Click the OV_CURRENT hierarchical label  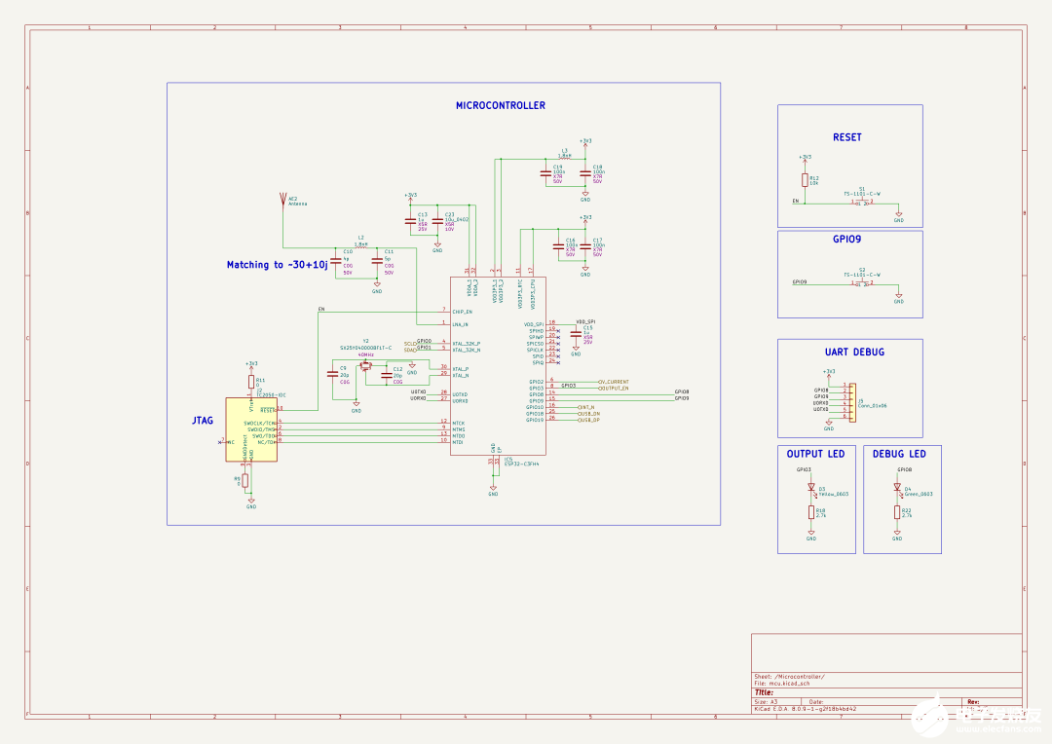614,382
